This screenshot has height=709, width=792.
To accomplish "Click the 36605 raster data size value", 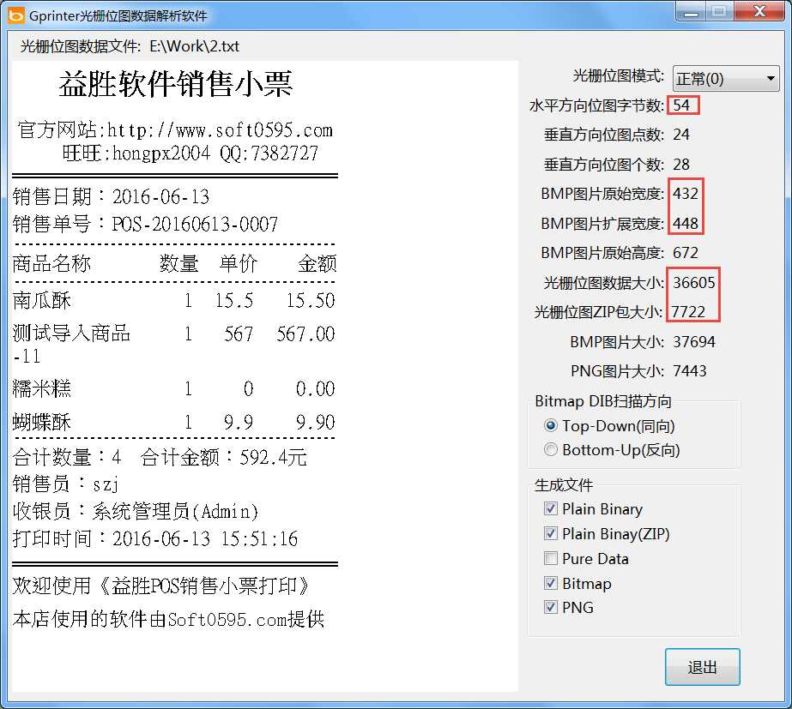I will (693, 283).
